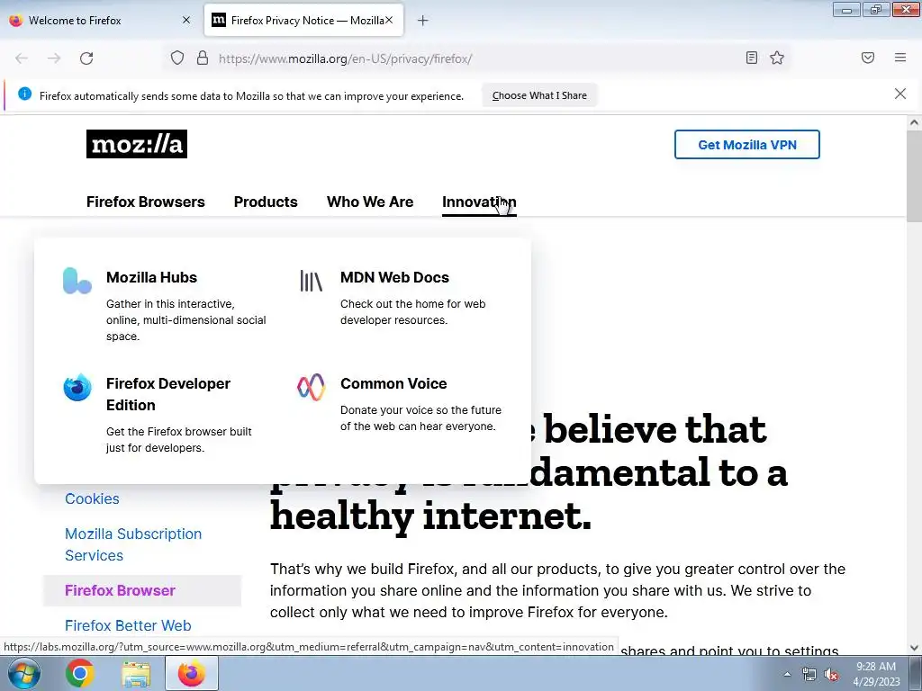Dismiss the data sharing notification bar
This screenshot has width=922, height=691.
900,94
